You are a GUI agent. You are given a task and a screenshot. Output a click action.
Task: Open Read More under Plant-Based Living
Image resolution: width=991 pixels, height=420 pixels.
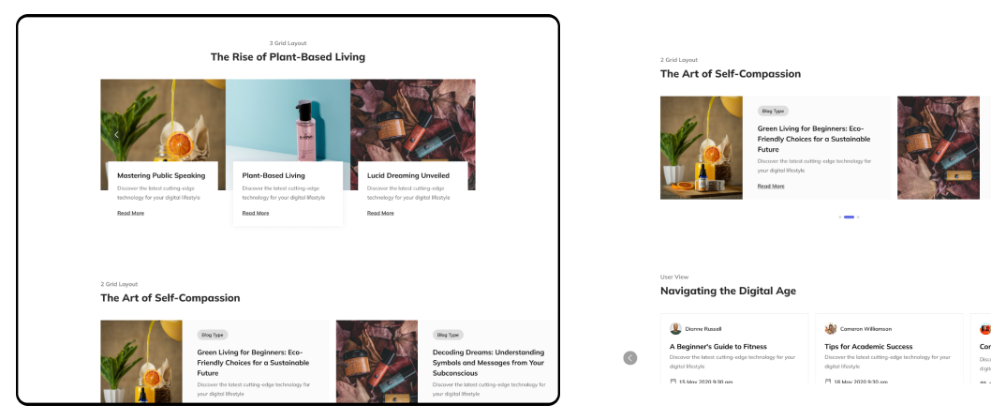(256, 213)
